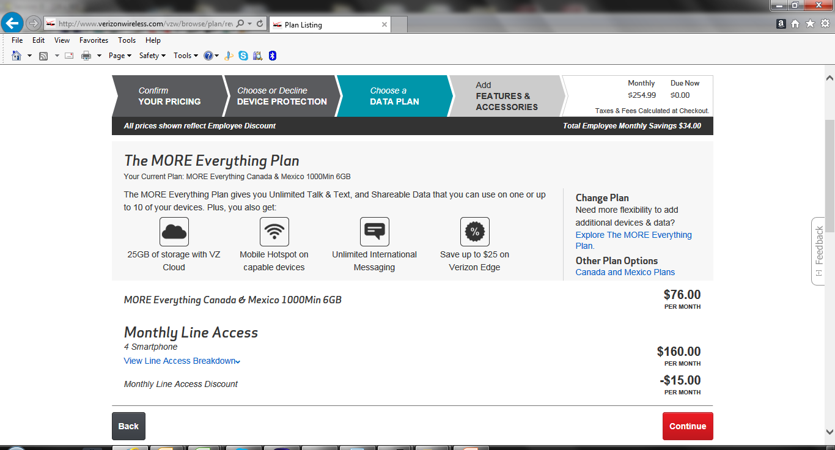The height and width of the screenshot is (450, 835).
Task: Click the RSS feeds icon
Action: click(x=43, y=56)
